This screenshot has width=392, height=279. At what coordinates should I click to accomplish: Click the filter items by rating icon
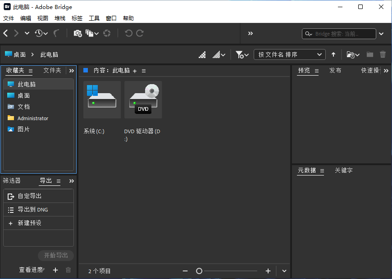coord(240,54)
